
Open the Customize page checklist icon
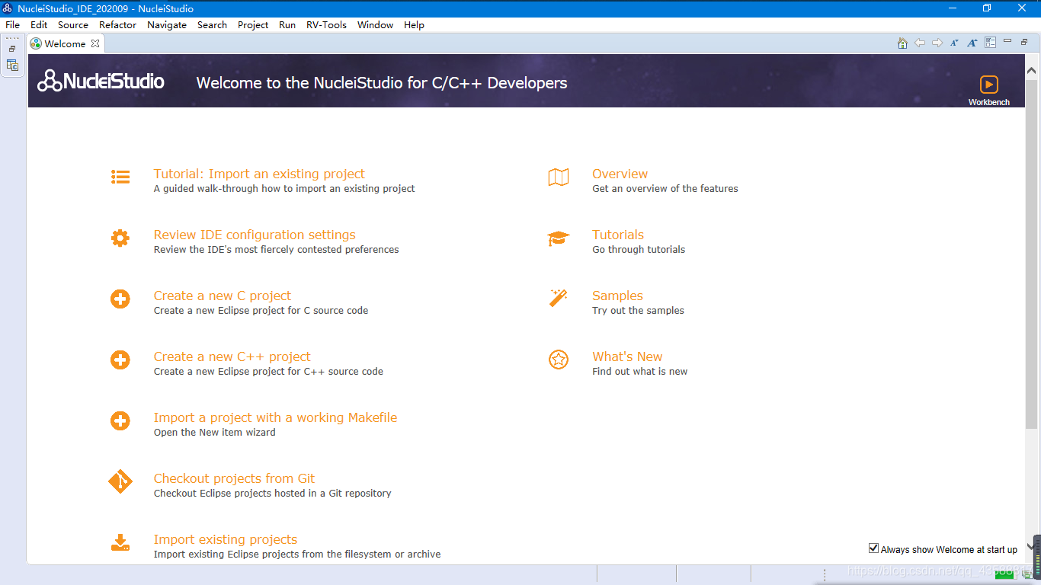[990, 43]
